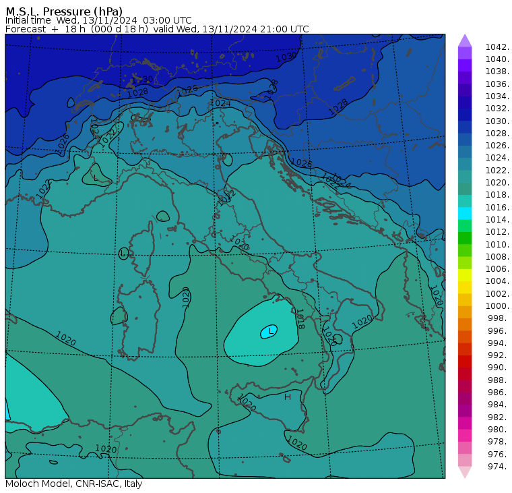Click the 1018 contour label beside the low

click(300, 319)
